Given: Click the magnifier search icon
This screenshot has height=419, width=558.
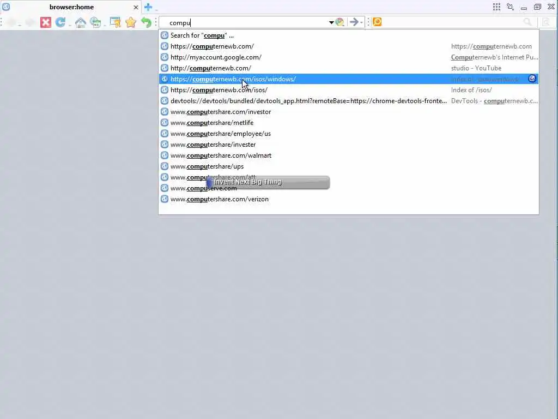Looking at the screenshot, I should [x=527, y=22].
